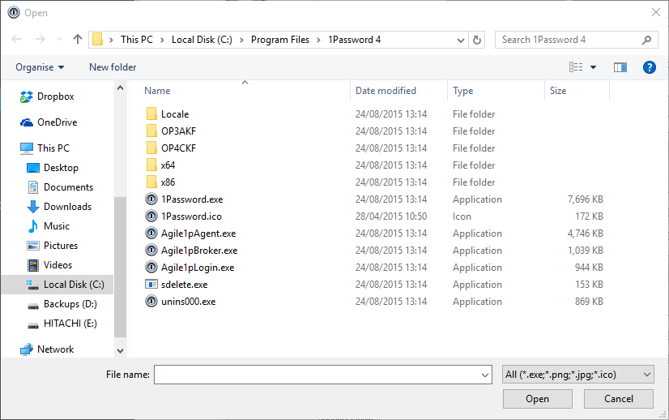The width and height of the screenshot is (669, 420).
Task: Sort files by Date modified column
Action: click(386, 91)
